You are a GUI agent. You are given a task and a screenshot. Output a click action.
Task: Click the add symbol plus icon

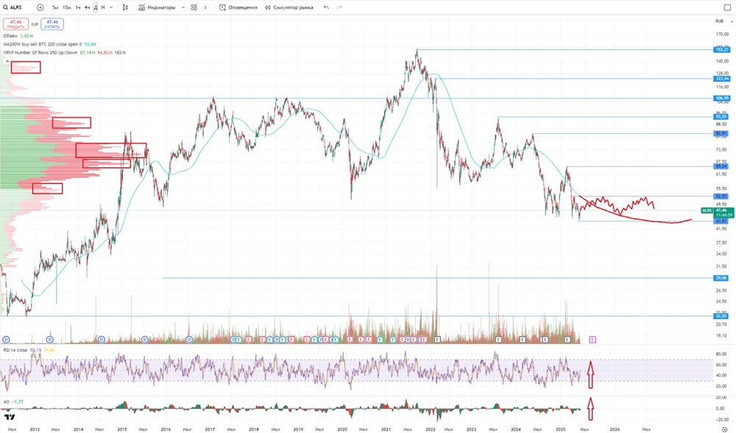pyautogui.click(x=40, y=7)
